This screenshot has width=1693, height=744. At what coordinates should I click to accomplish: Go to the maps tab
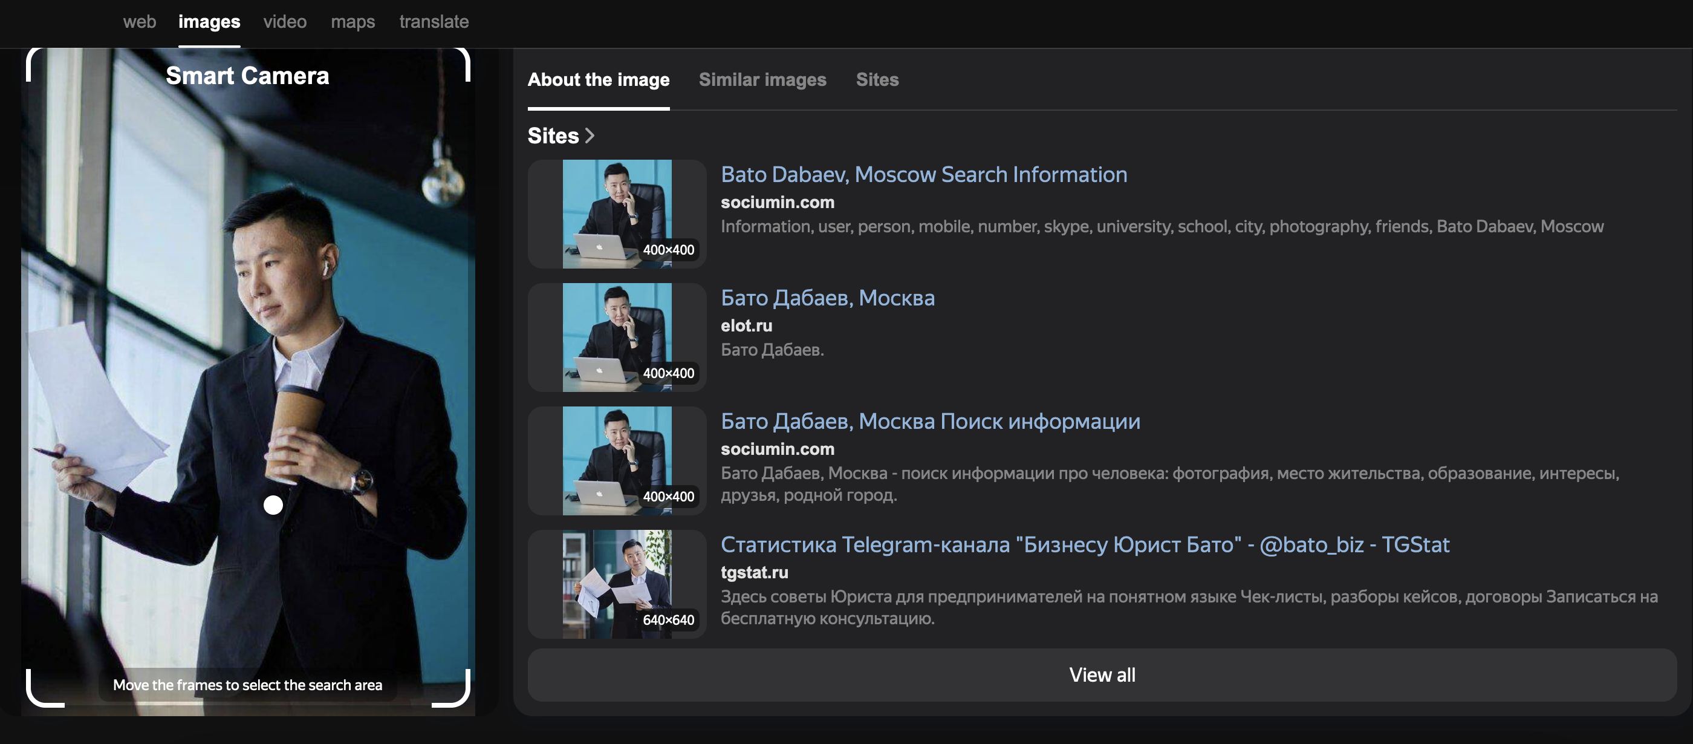tap(353, 22)
